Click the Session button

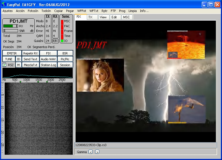point(65,65)
